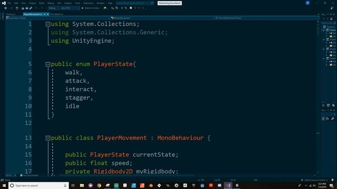Click the signed-in user account avatar
This screenshot has width=337, height=189.
coord(308,3)
